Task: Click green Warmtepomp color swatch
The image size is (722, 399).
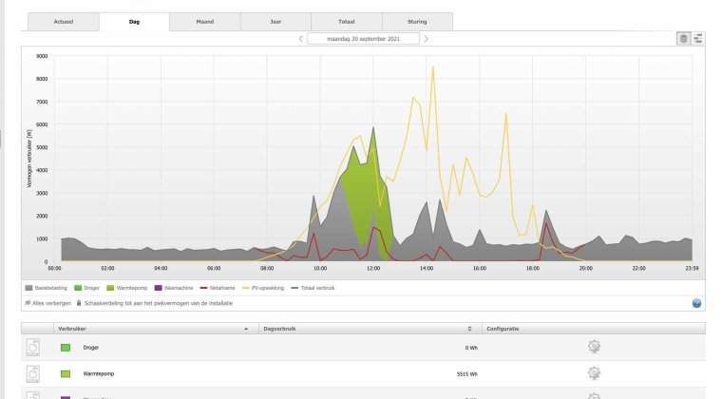Action: coord(65,373)
